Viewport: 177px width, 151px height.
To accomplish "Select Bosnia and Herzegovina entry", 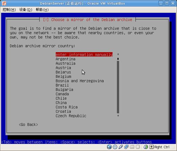I will 80,81.
